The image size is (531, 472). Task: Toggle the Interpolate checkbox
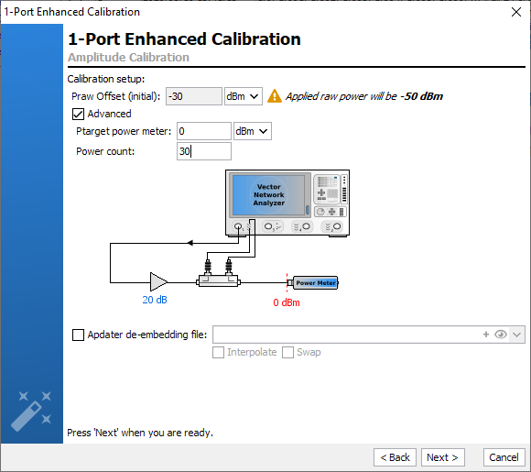point(218,352)
